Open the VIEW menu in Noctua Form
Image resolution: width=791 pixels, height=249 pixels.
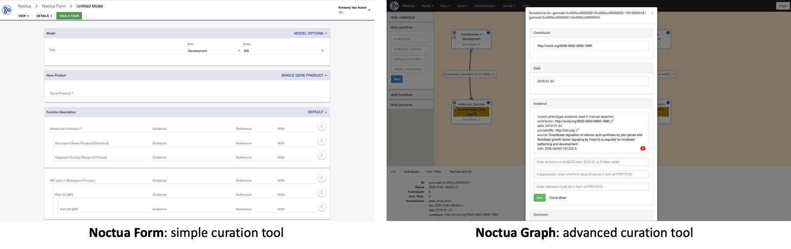click(x=24, y=16)
